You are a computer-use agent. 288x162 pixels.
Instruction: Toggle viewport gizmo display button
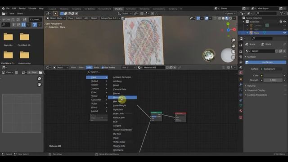(x=198, y=18)
